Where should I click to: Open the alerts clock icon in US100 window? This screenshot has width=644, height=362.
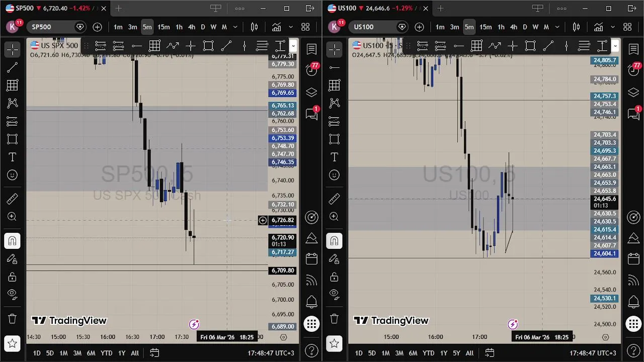[x=633, y=70]
